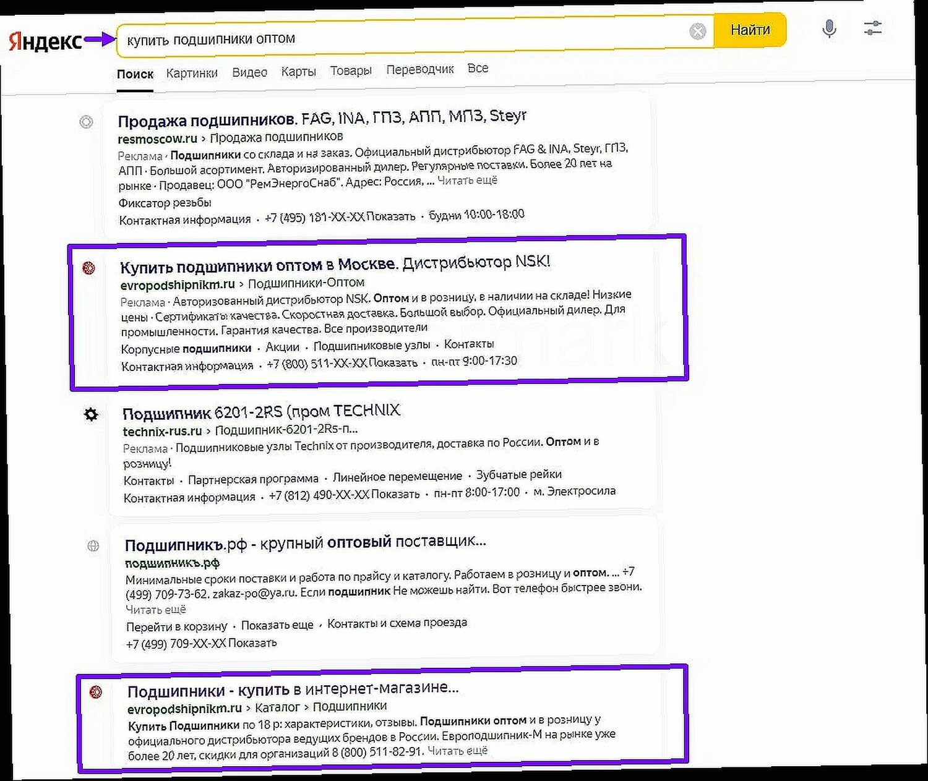Show phone +7 (495) 181-XX-XX

[340, 217]
